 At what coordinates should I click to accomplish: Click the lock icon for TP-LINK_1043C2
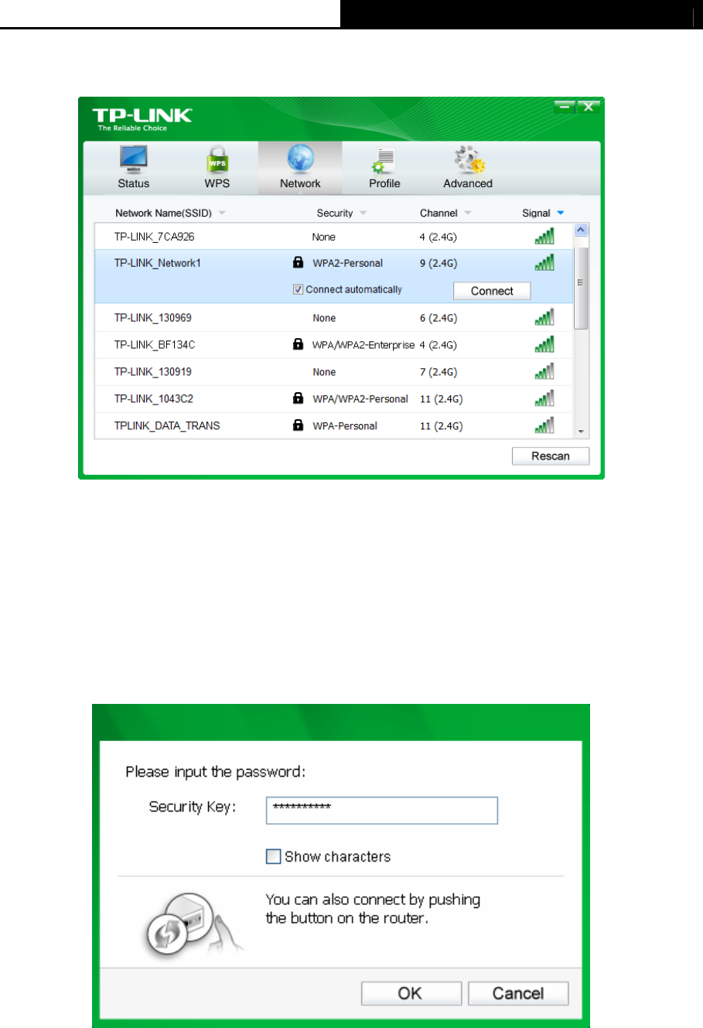tap(298, 398)
